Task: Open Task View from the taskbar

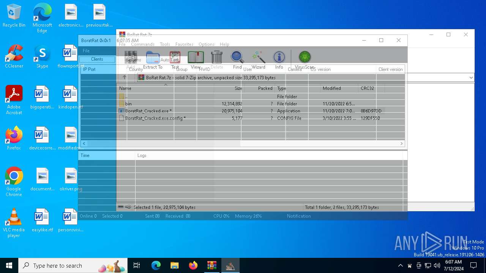Action: point(137,265)
